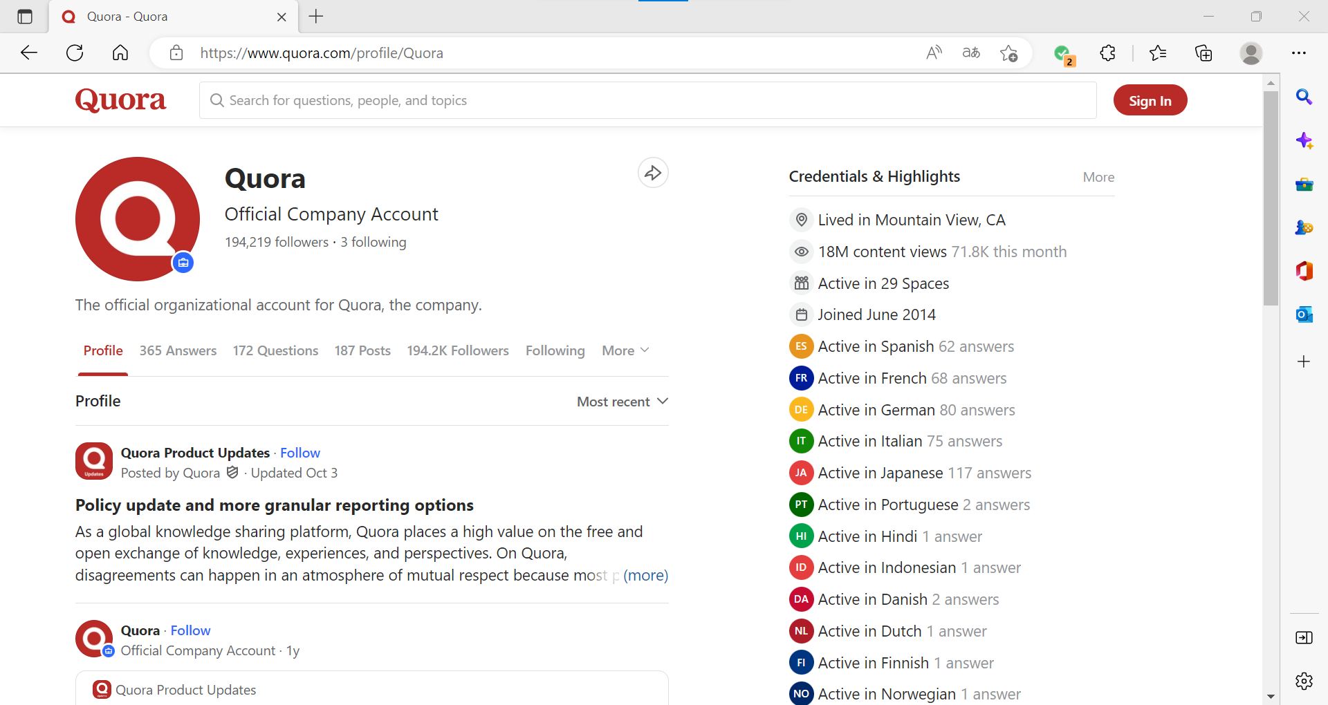
Task: Click the browser back arrow
Action: [x=29, y=53]
